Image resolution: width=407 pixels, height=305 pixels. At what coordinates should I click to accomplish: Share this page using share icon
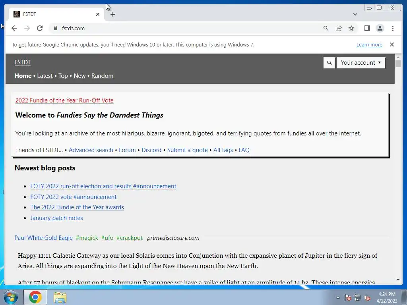pos(339,28)
